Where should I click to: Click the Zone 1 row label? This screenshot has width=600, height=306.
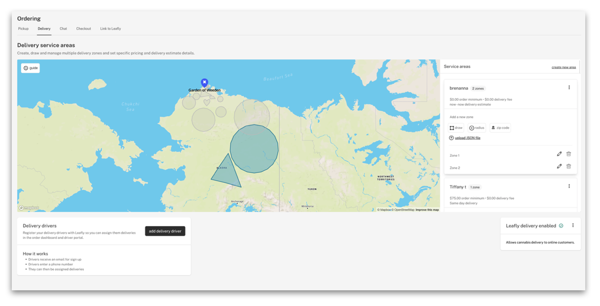[454, 155]
